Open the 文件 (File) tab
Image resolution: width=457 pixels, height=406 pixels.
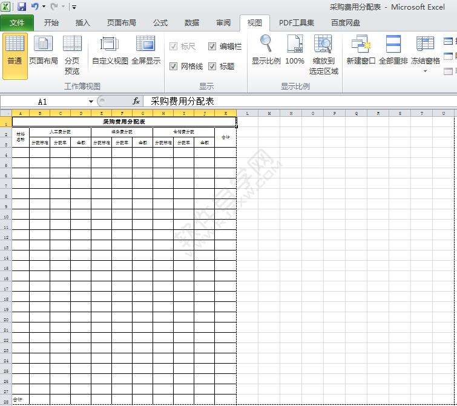tap(17, 23)
